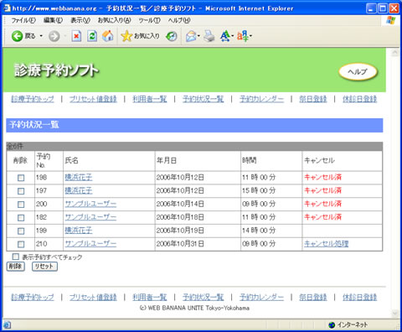This screenshot has height=332, width=402.
Task: Open サンプルユーザー link in row 210
Action: 90,244
